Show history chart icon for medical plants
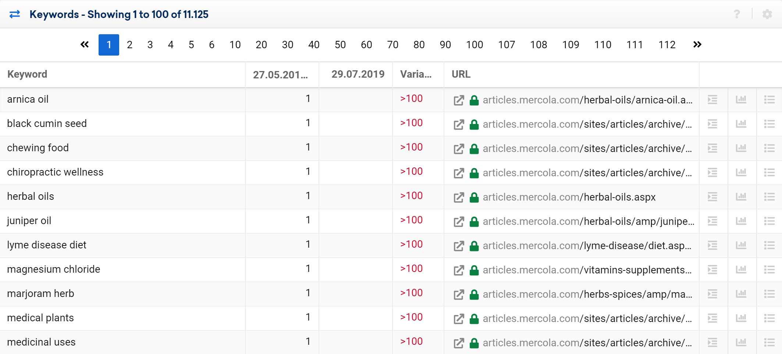This screenshot has height=354, width=782. point(741,318)
